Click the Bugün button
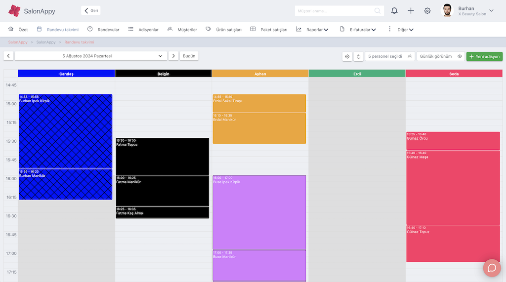The width and height of the screenshot is (506, 282). click(x=189, y=56)
